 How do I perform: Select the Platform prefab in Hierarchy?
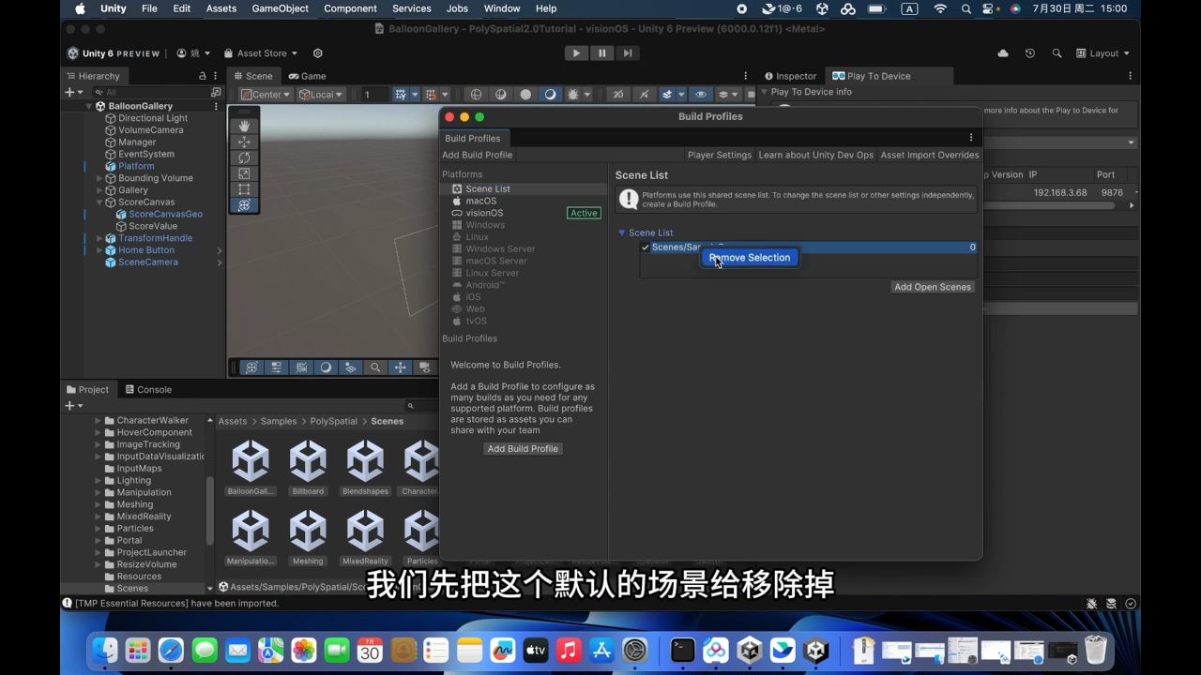pos(135,166)
